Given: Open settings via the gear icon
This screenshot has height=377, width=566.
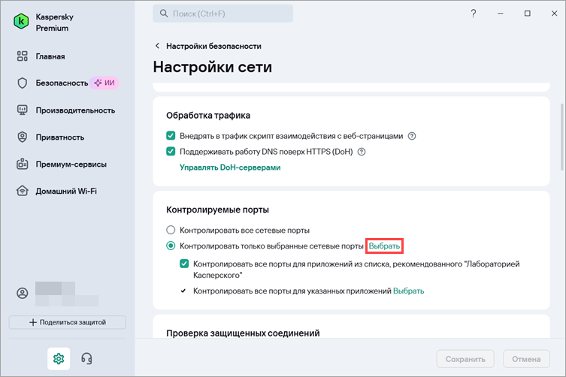Looking at the screenshot, I should (59, 359).
